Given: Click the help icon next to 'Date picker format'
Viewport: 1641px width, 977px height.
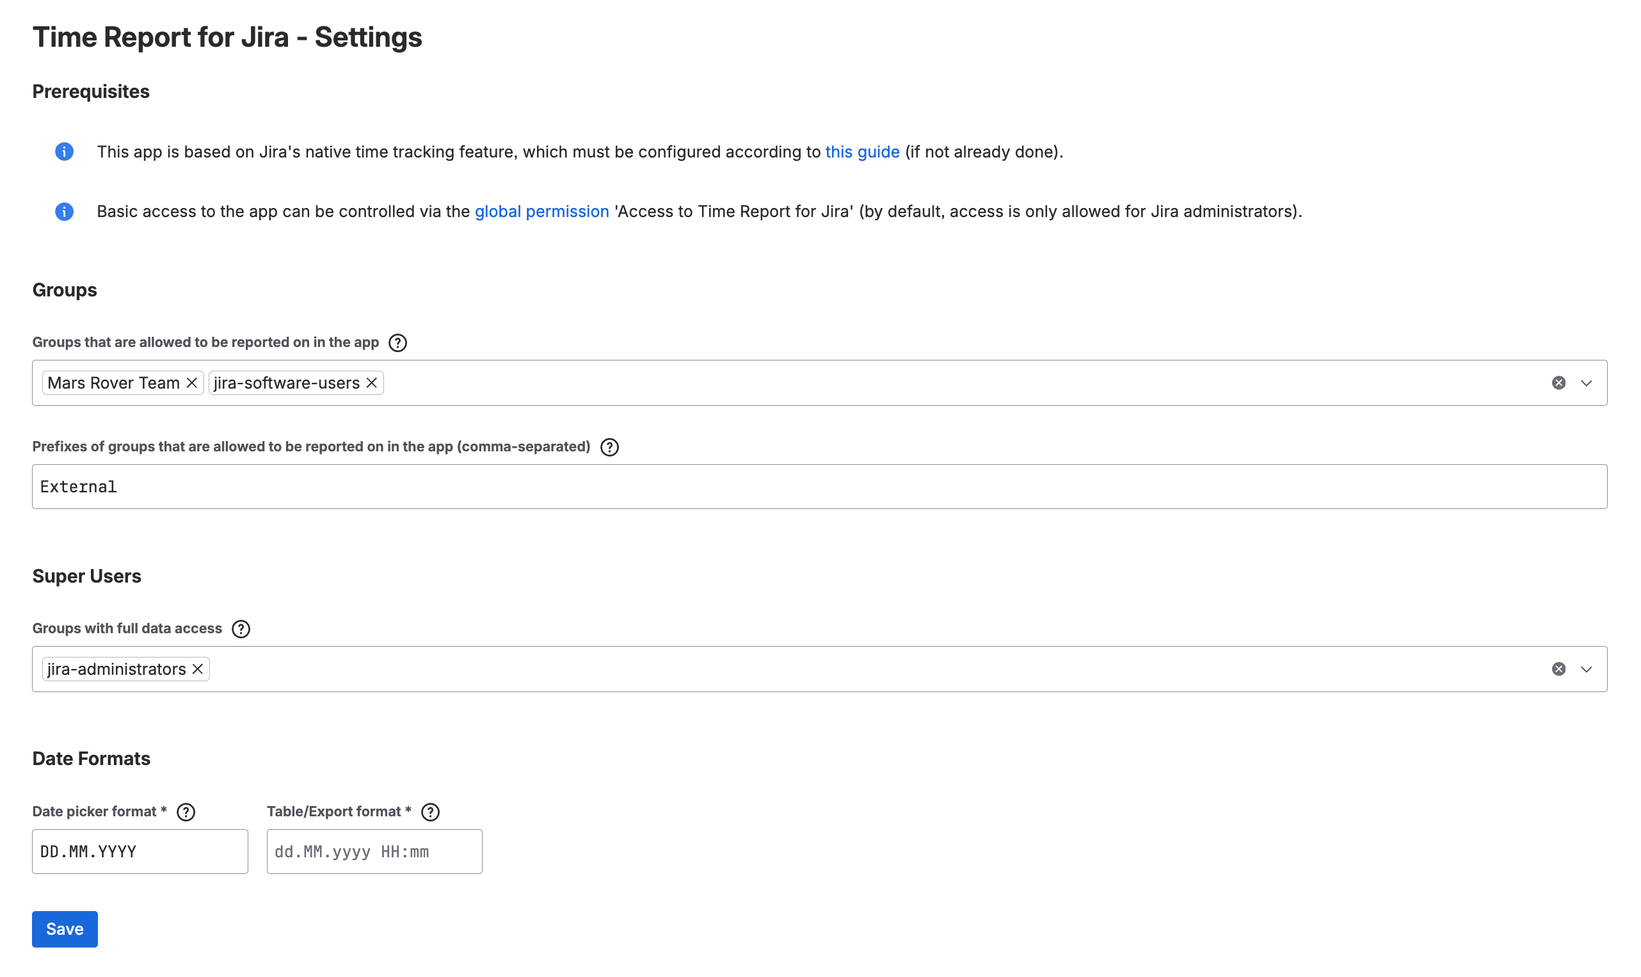Looking at the screenshot, I should [x=186, y=812].
